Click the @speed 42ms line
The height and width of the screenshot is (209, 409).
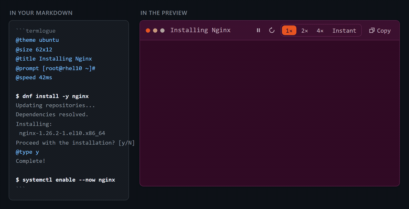(x=34, y=78)
